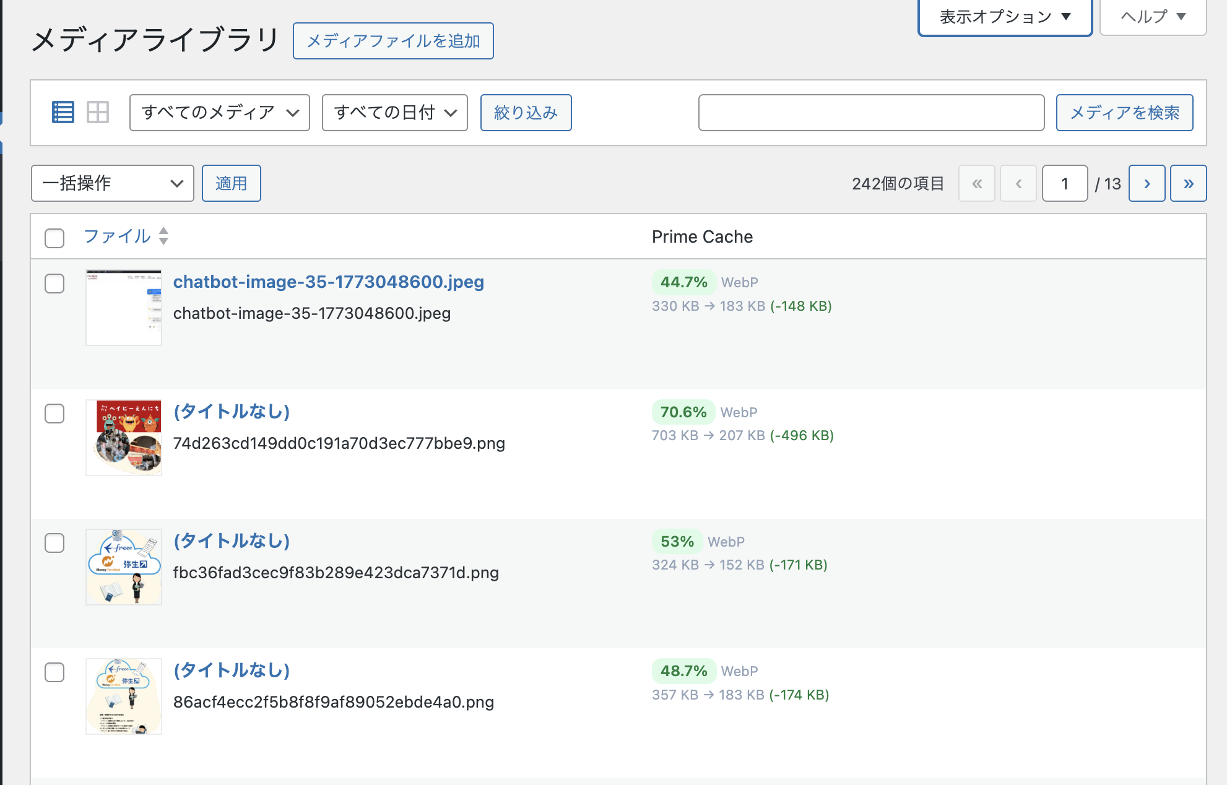Image resolution: width=1227 pixels, height=785 pixels.
Task: Go to next page arrow
Action: click(1147, 183)
